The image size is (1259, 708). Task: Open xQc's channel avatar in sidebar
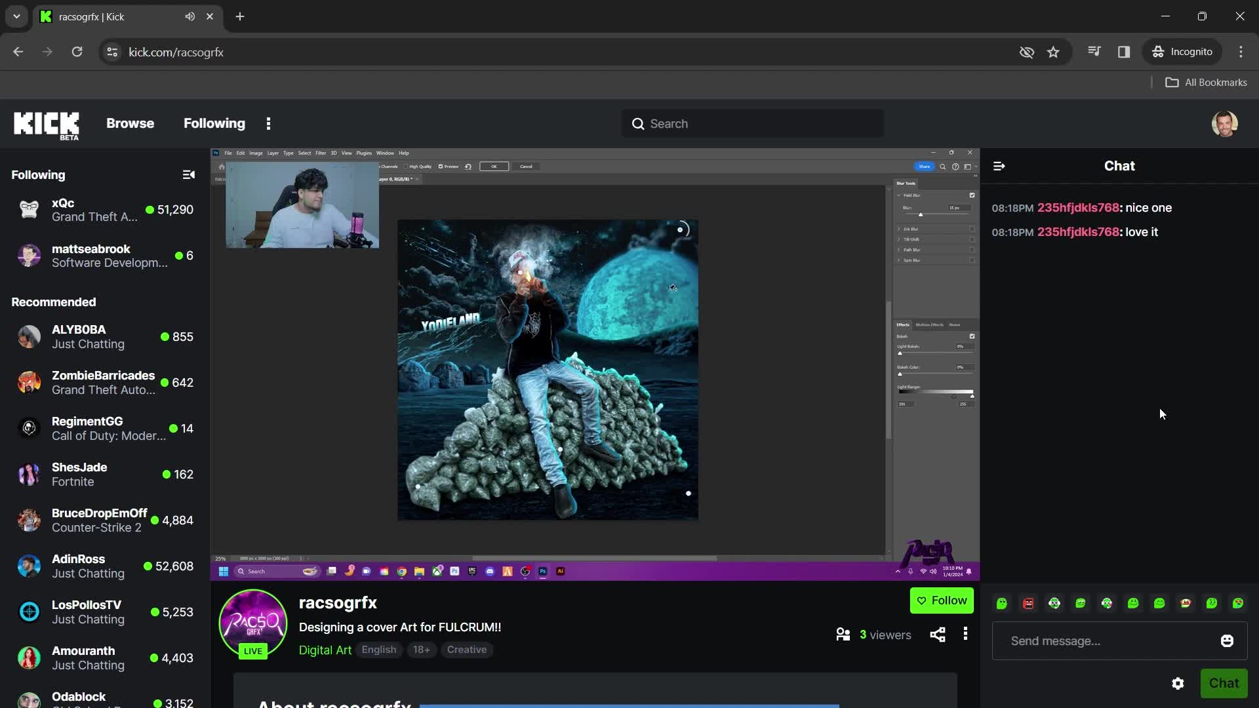click(29, 210)
